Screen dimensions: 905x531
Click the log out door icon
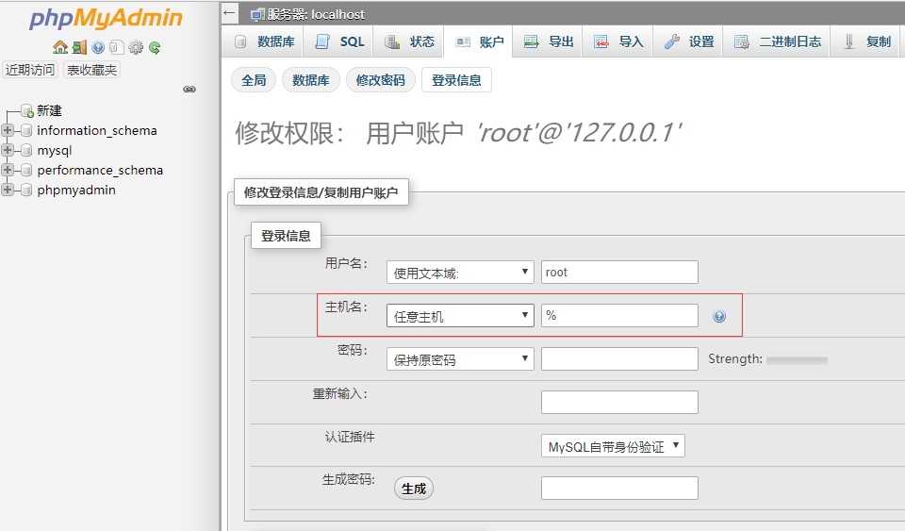pyautogui.click(x=79, y=47)
